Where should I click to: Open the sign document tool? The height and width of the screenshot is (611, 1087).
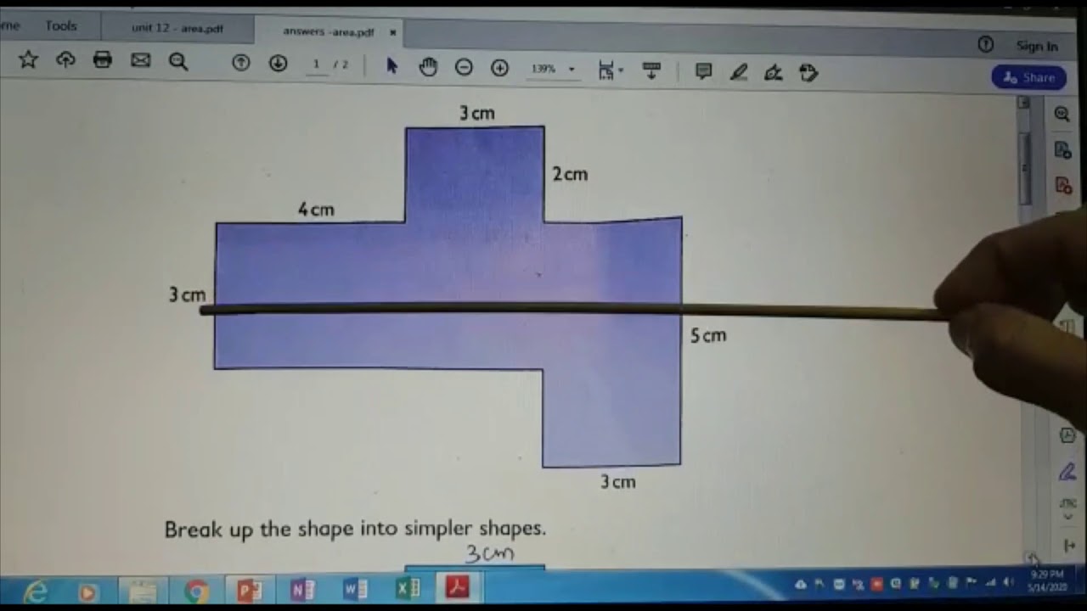[773, 73]
